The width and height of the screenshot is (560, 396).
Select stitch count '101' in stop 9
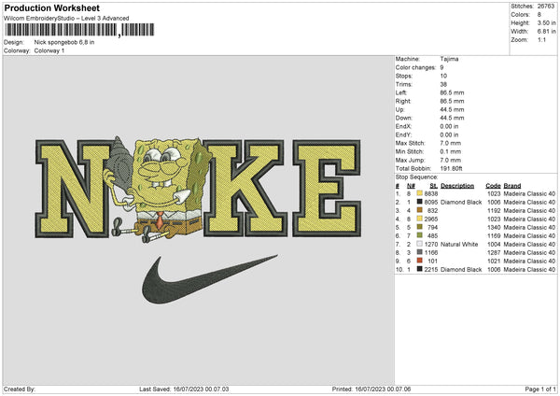pyautogui.click(x=433, y=261)
